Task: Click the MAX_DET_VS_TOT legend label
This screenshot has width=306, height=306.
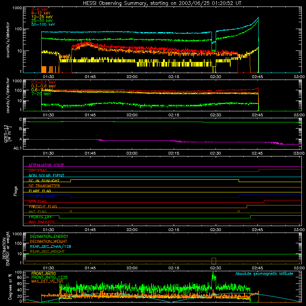Action: [47, 281]
